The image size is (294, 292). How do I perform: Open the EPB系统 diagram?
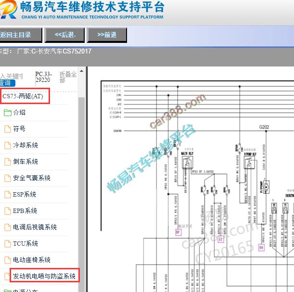pyautogui.click(x=25, y=211)
